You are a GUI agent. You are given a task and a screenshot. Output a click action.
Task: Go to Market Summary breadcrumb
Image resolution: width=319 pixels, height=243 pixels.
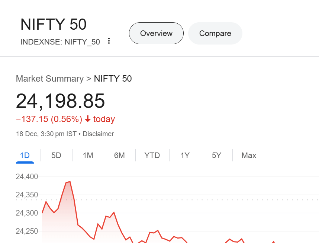click(50, 79)
